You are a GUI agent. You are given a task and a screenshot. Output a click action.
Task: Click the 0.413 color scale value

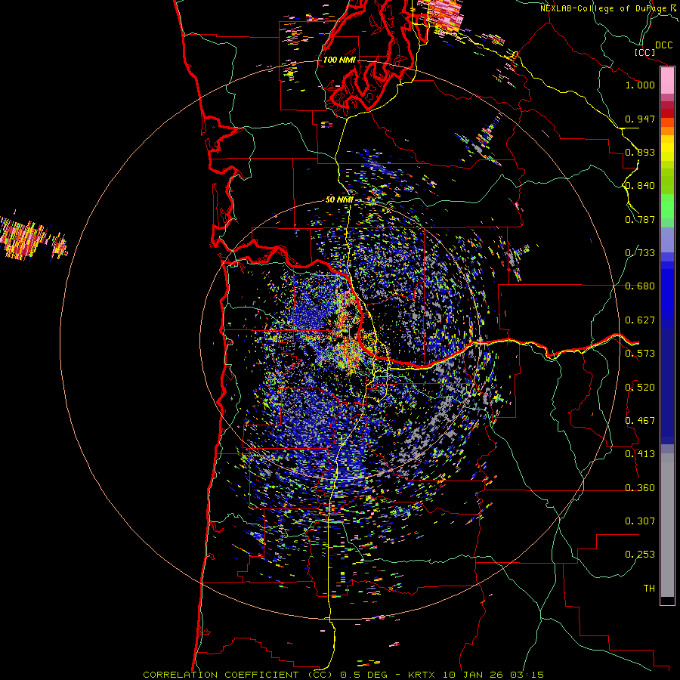pos(640,454)
